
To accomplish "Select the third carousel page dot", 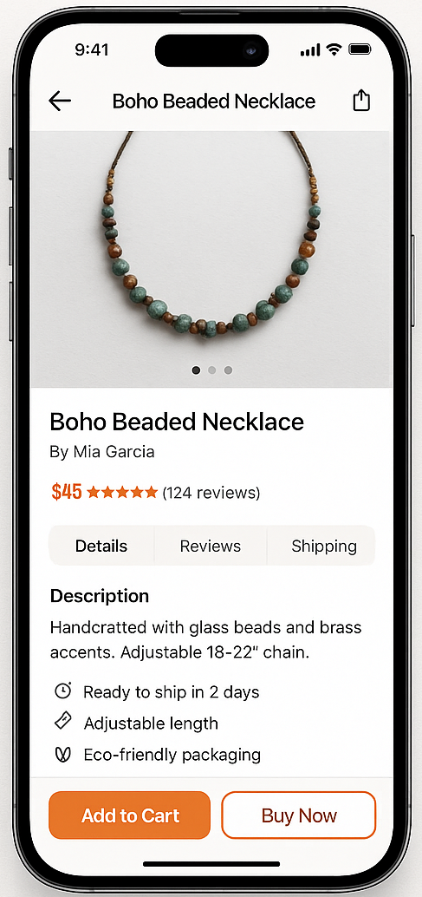I will point(228,370).
